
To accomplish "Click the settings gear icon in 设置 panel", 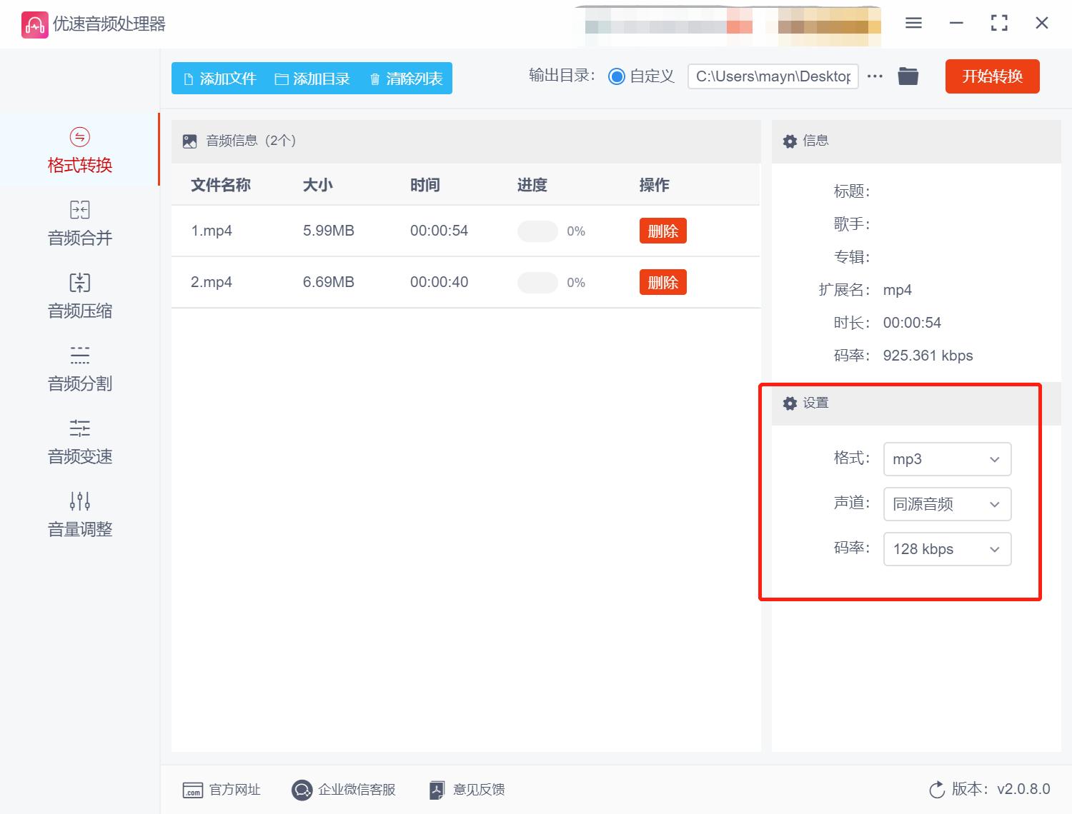I will click(790, 403).
